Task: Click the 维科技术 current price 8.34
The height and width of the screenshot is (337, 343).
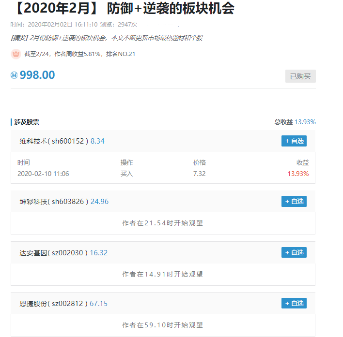Action: 97,141
